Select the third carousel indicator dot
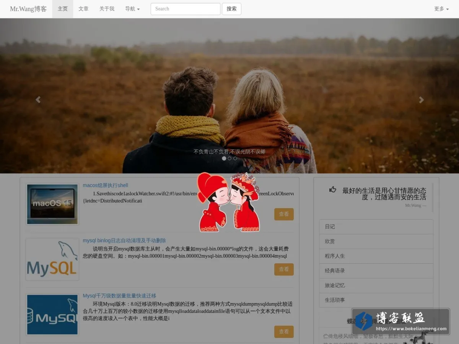This screenshot has width=459, height=344. (x=235, y=158)
